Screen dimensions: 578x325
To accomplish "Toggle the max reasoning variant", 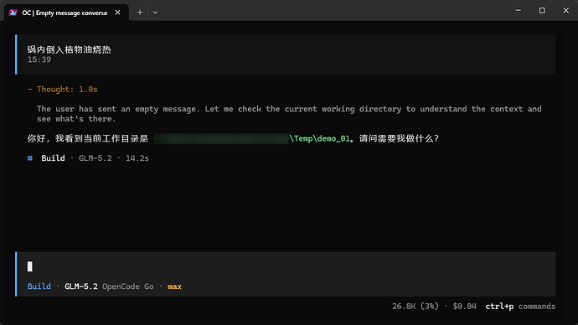I will pyautogui.click(x=174, y=286).
